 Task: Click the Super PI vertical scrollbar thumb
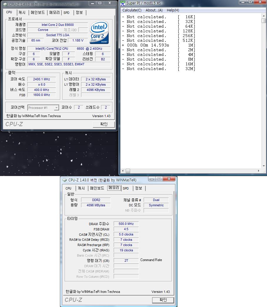click(264, 21)
